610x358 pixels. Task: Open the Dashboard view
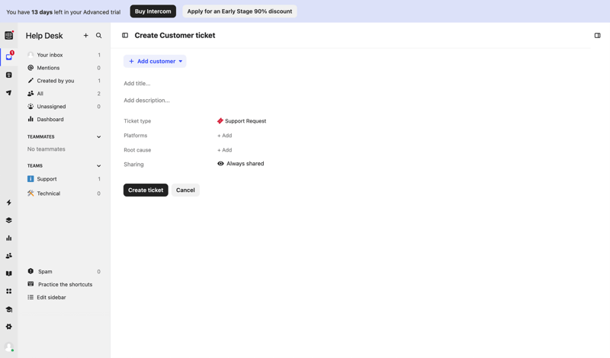pyautogui.click(x=64, y=120)
